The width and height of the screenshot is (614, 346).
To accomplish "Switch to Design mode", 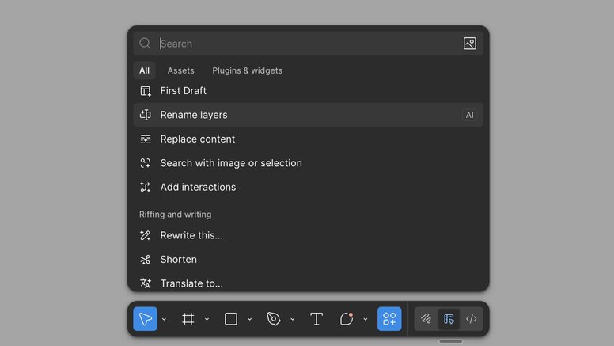I will point(449,319).
